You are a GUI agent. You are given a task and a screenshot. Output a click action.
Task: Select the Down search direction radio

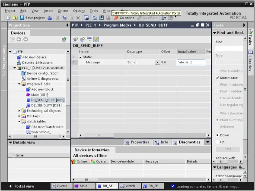217,135
